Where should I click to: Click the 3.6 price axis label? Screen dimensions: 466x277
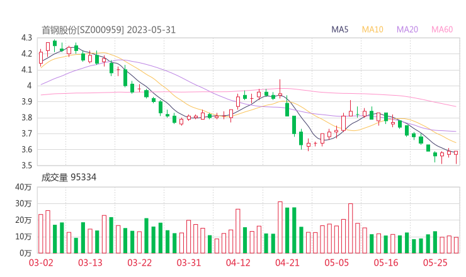coord(26,149)
